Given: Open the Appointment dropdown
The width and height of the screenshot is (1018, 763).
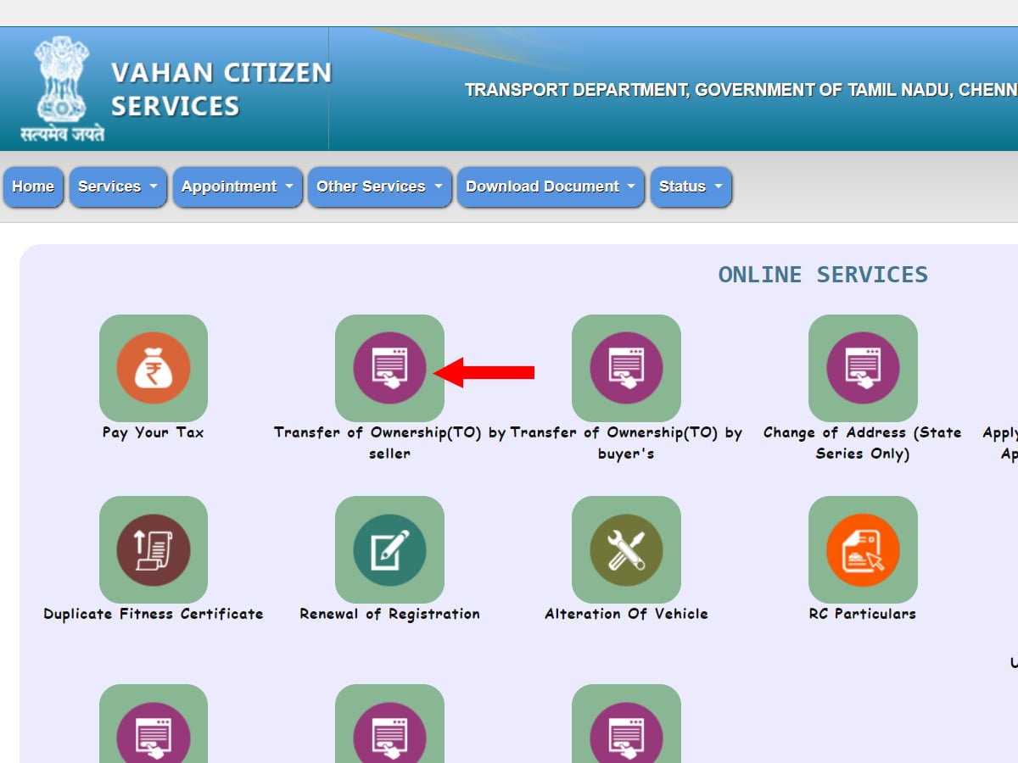Looking at the screenshot, I should coord(238,187).
